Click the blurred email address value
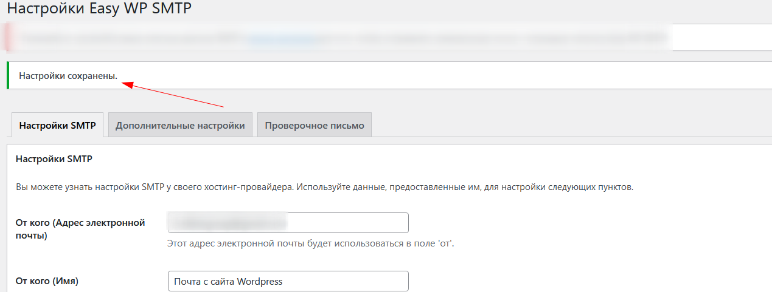Viewport: 772px width, 292px height. (228, 223)
